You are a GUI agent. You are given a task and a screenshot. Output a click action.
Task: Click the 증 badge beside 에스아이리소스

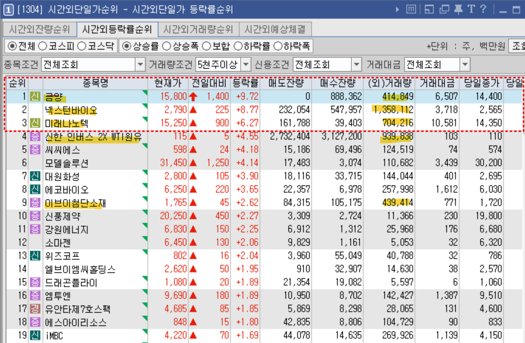35,322
